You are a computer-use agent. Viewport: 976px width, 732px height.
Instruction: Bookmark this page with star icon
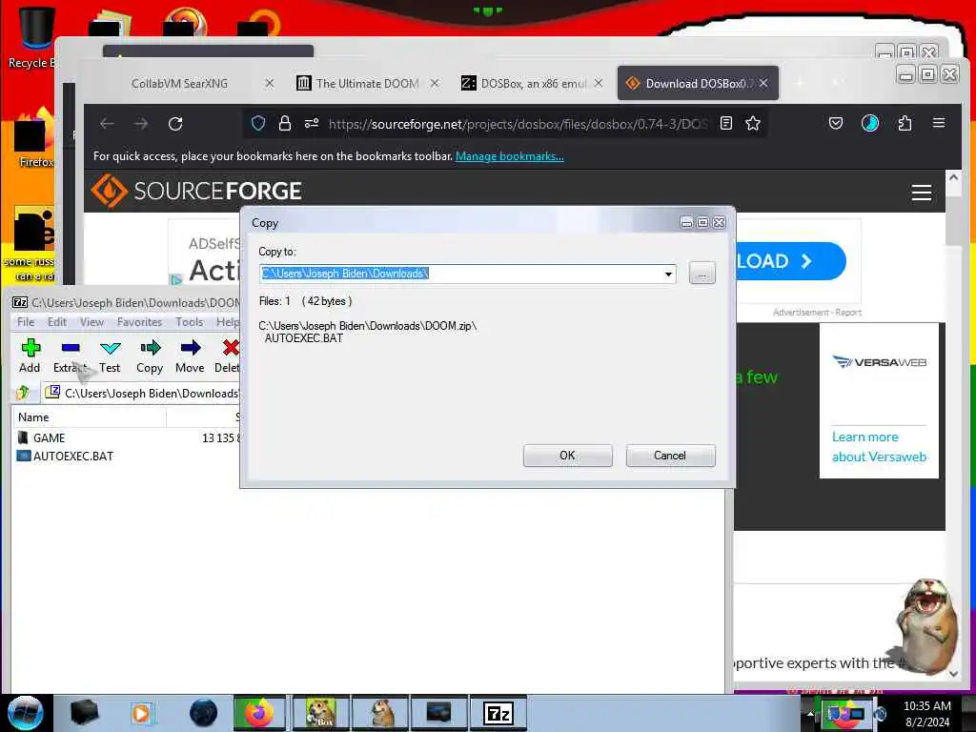[x=753, y=123]
